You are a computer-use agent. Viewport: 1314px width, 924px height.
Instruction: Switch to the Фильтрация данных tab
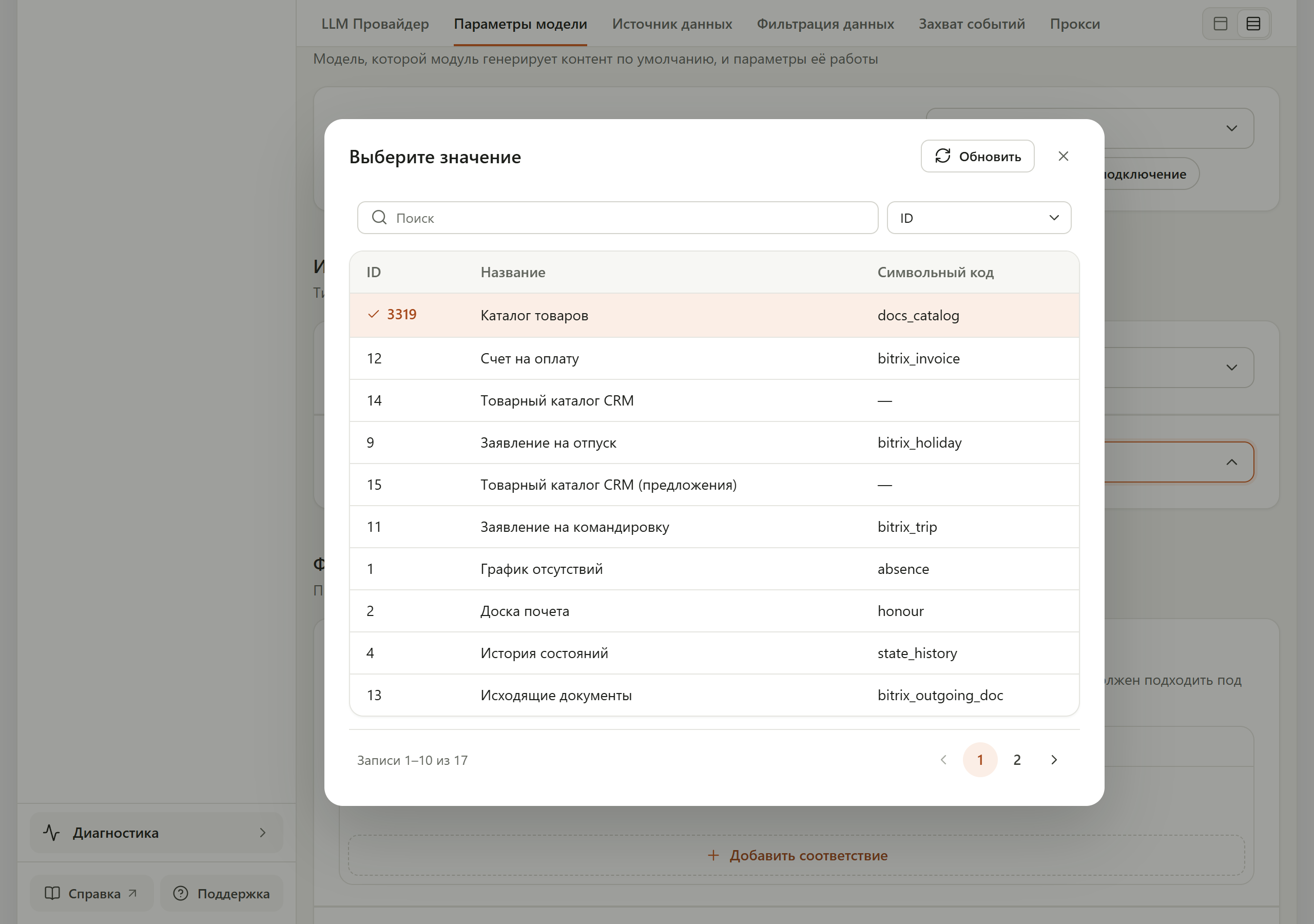[x=825, y=24]
